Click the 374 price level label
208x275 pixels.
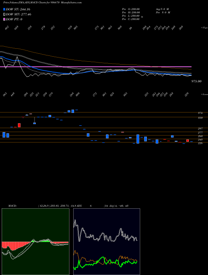point(200,113)
